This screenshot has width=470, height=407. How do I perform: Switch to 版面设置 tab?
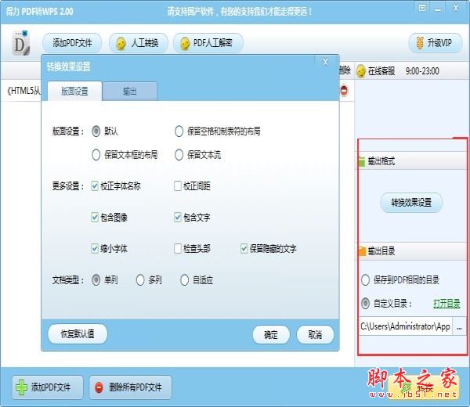pyautogui.click(x=74, y=91)
